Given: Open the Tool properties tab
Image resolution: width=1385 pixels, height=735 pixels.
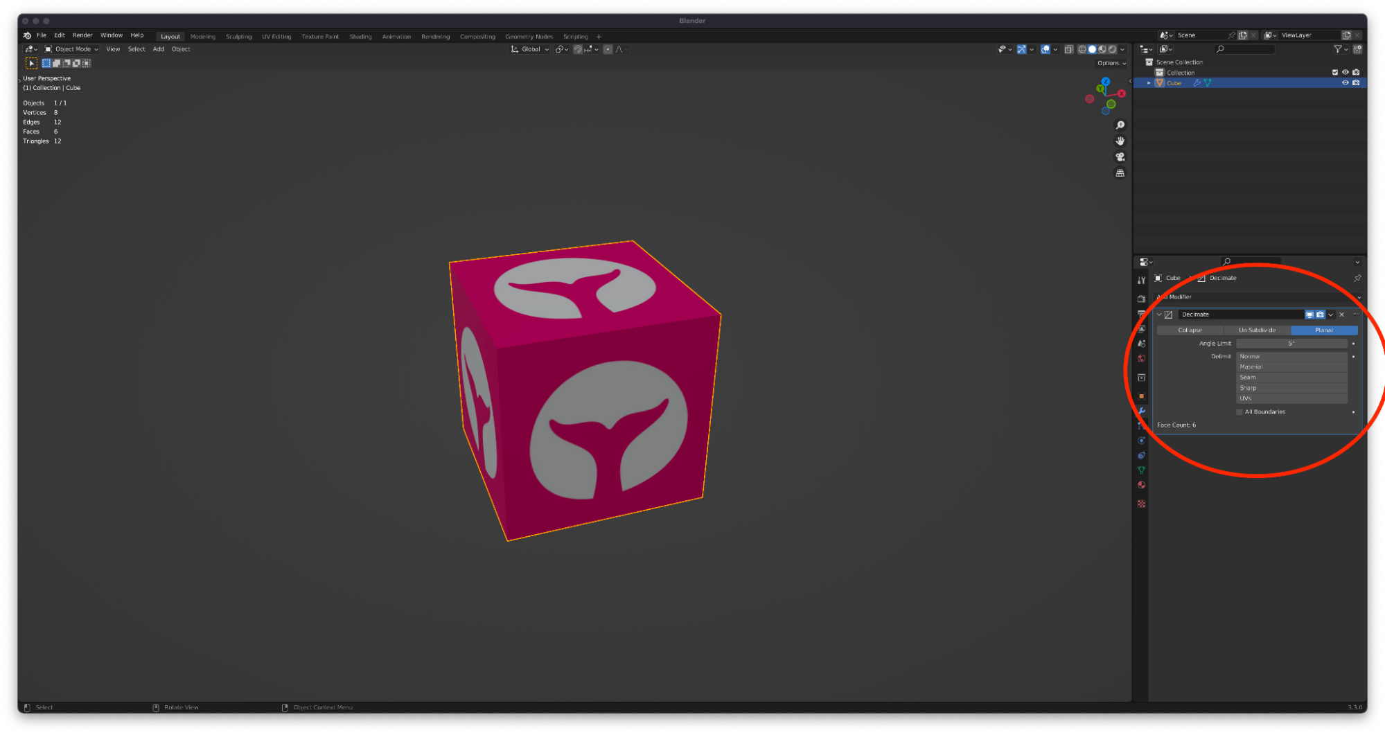Looking at the screenshot, I should 1141,281.
